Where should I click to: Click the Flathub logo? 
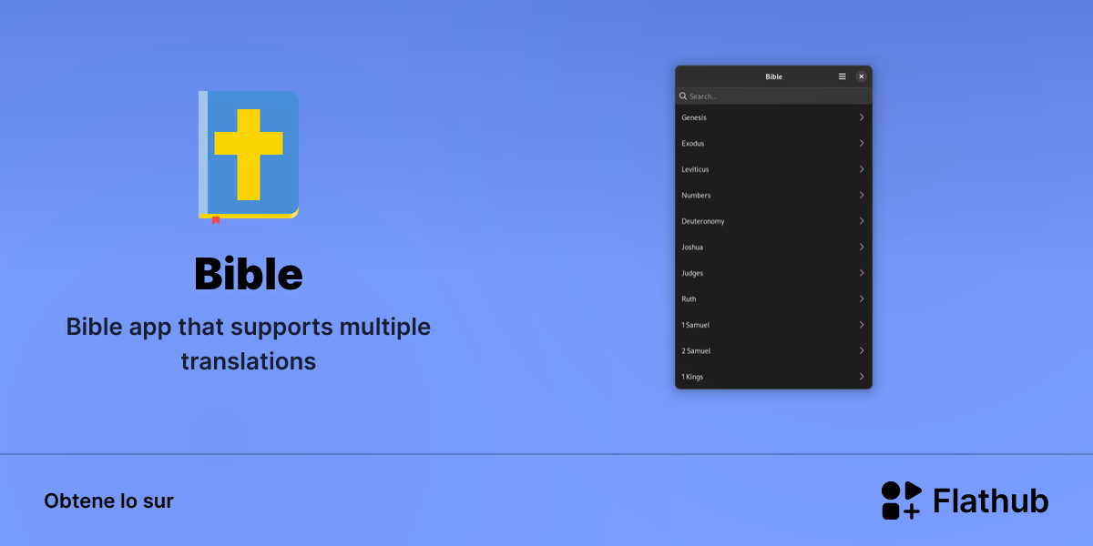click(965, 500)
